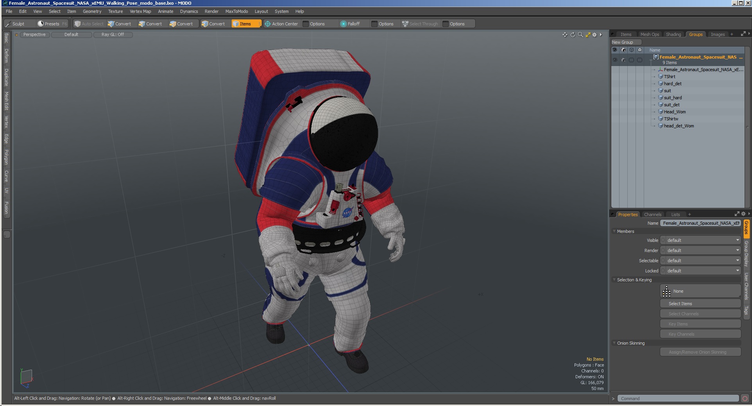The width and height of the screenshot is (752, 406).
Task: Toggle the Select Through option
Action: click(x=421, y=24)
